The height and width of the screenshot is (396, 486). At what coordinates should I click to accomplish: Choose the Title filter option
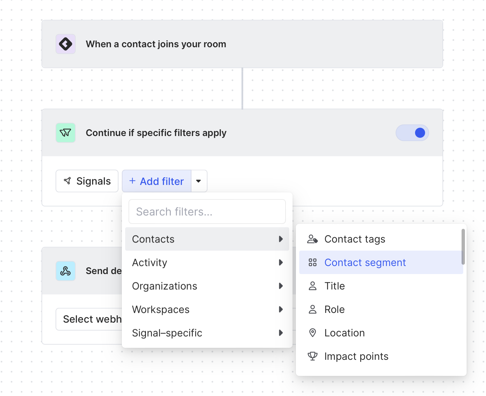point(335,286)
